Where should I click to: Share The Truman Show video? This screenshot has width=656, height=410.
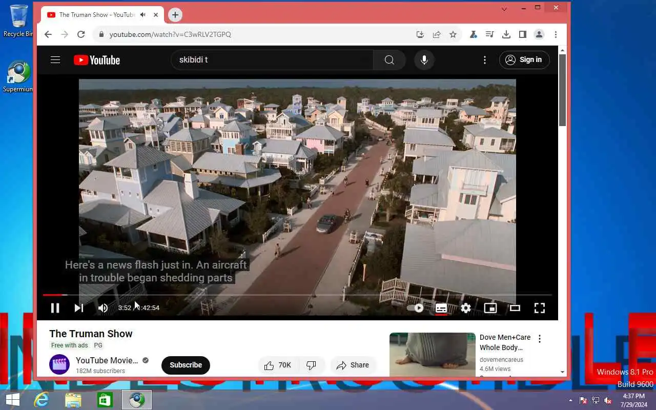353,365
